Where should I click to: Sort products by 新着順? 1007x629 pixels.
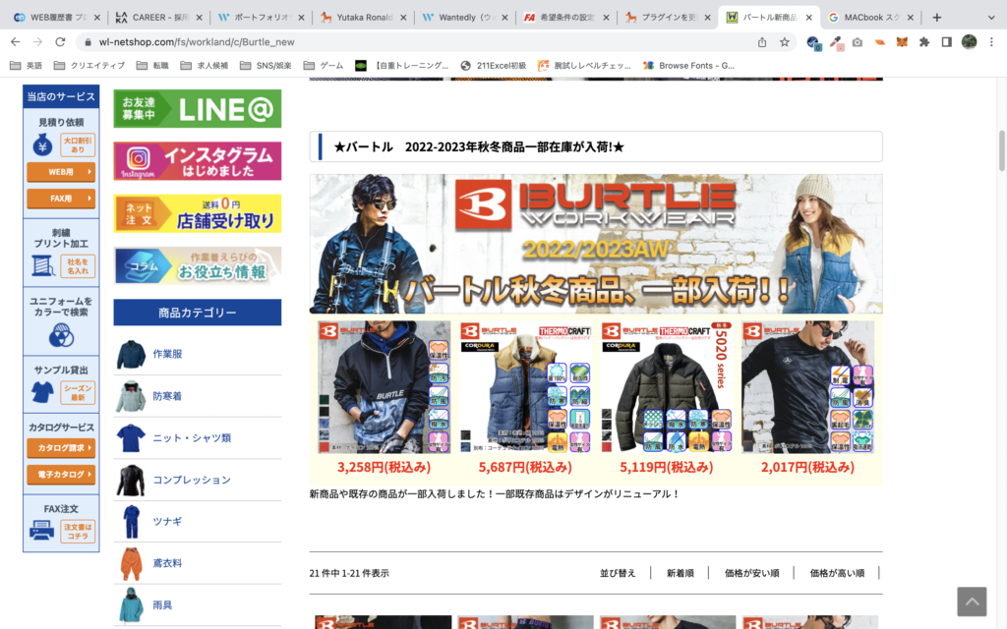point(681,573)
